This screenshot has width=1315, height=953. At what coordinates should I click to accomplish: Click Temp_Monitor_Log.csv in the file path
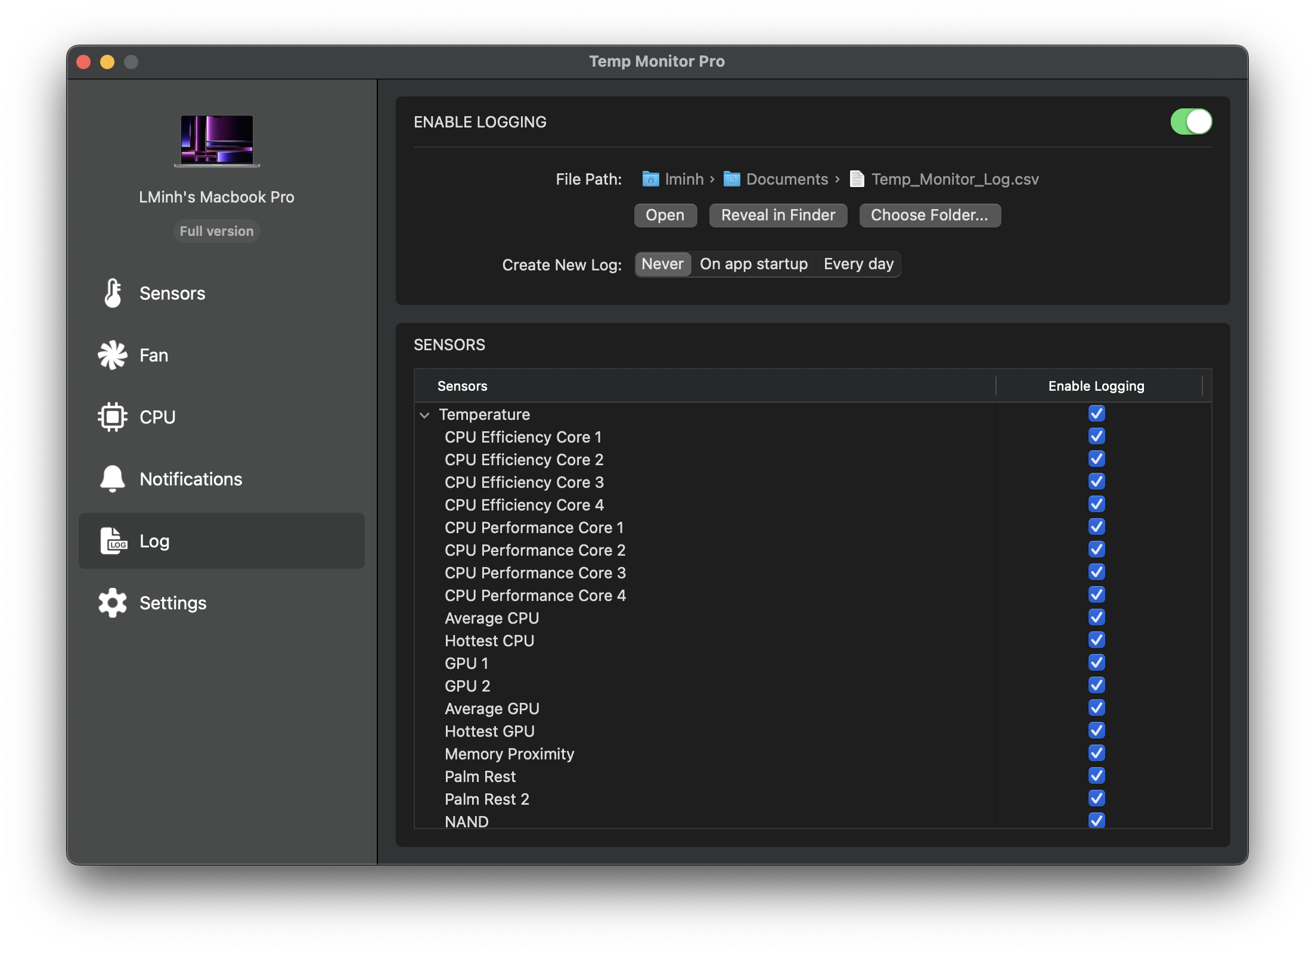point(955,179)
